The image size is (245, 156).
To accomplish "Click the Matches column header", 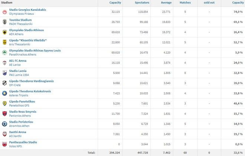I will tap(185, 3).
